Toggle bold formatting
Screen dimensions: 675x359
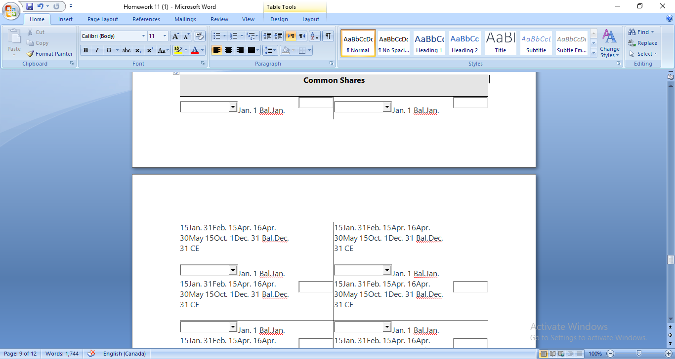click(x=85, y=50)
